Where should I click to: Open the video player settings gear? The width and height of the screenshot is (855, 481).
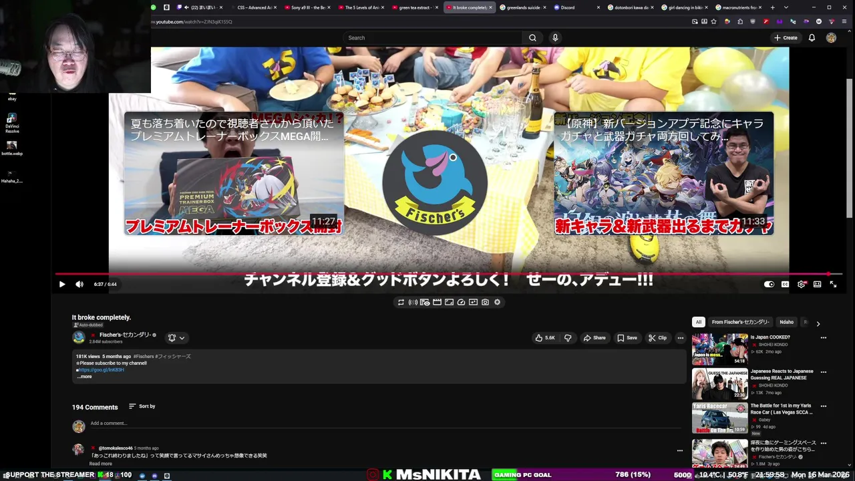coord(802,285)
